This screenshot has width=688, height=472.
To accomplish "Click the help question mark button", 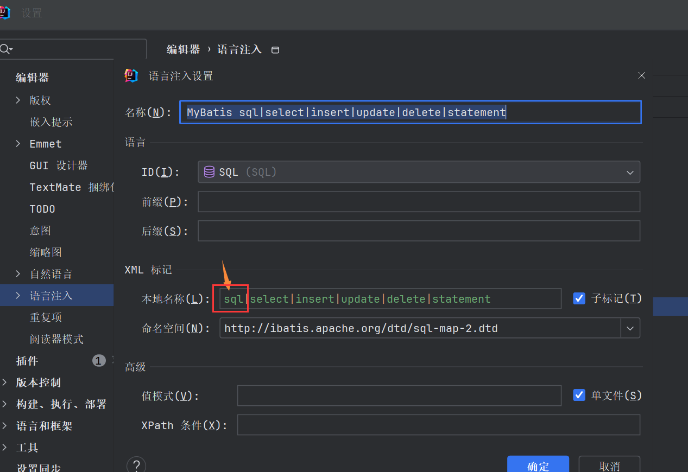I will click(136, 465).
